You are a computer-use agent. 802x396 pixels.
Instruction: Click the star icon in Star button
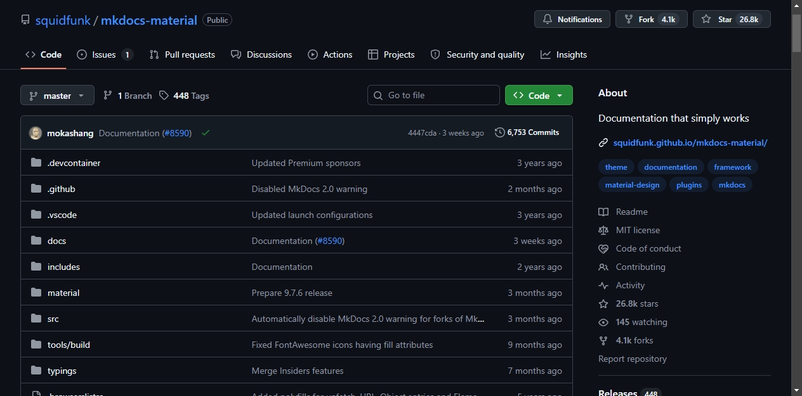(x=706, y=20)
